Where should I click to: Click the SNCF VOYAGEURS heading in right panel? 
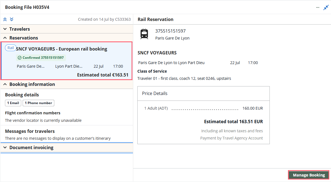157,53
